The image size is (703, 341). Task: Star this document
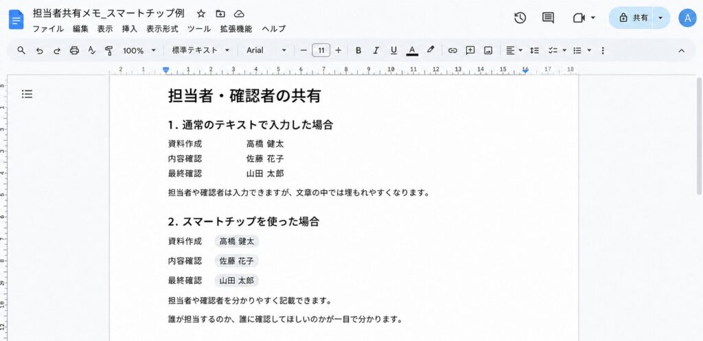click(201, 14)
